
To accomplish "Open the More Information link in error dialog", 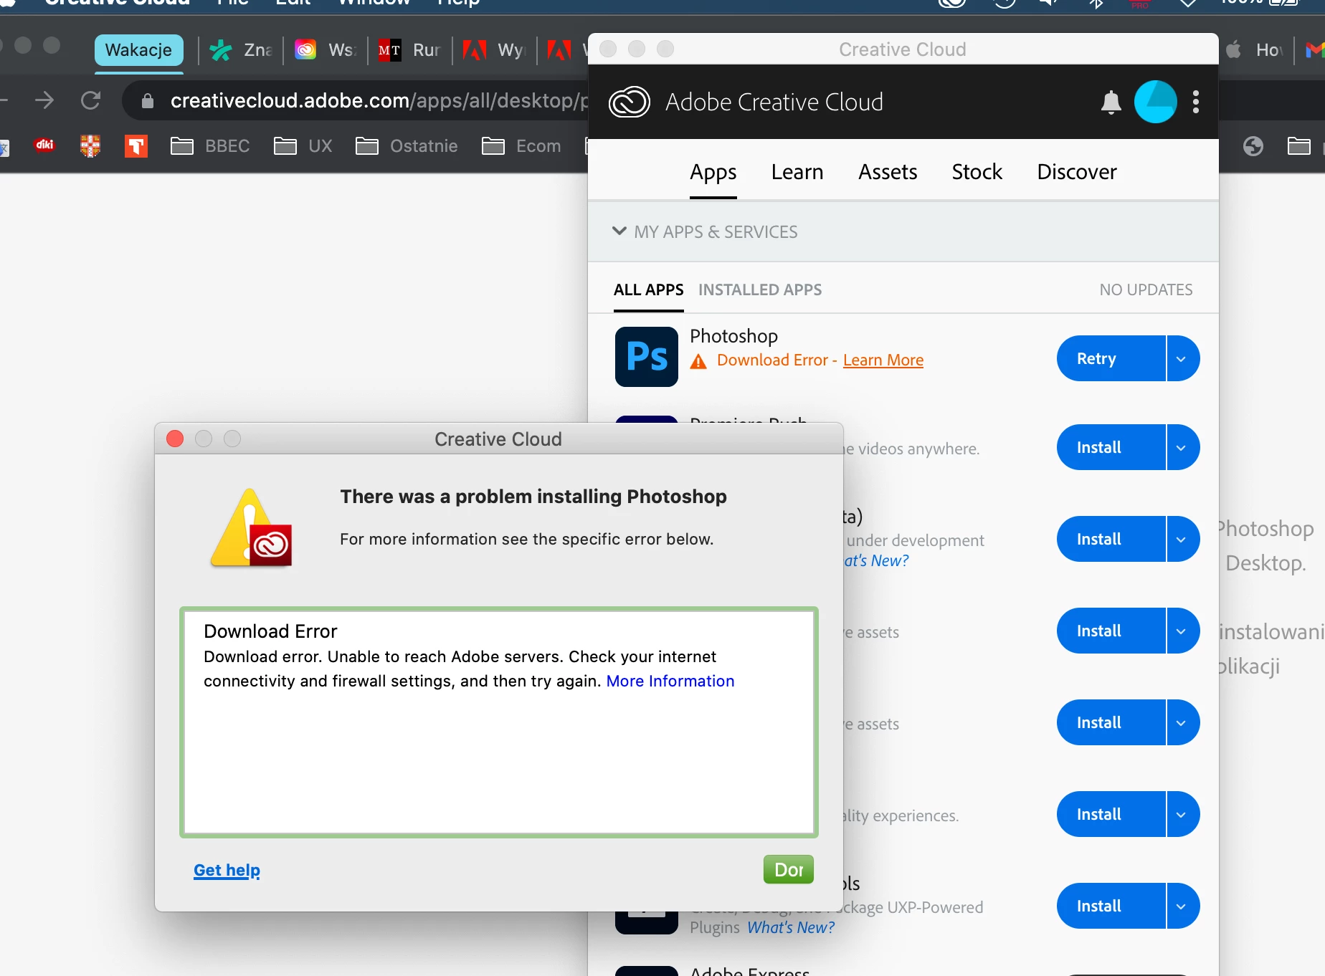I will [x=670, y=681].
